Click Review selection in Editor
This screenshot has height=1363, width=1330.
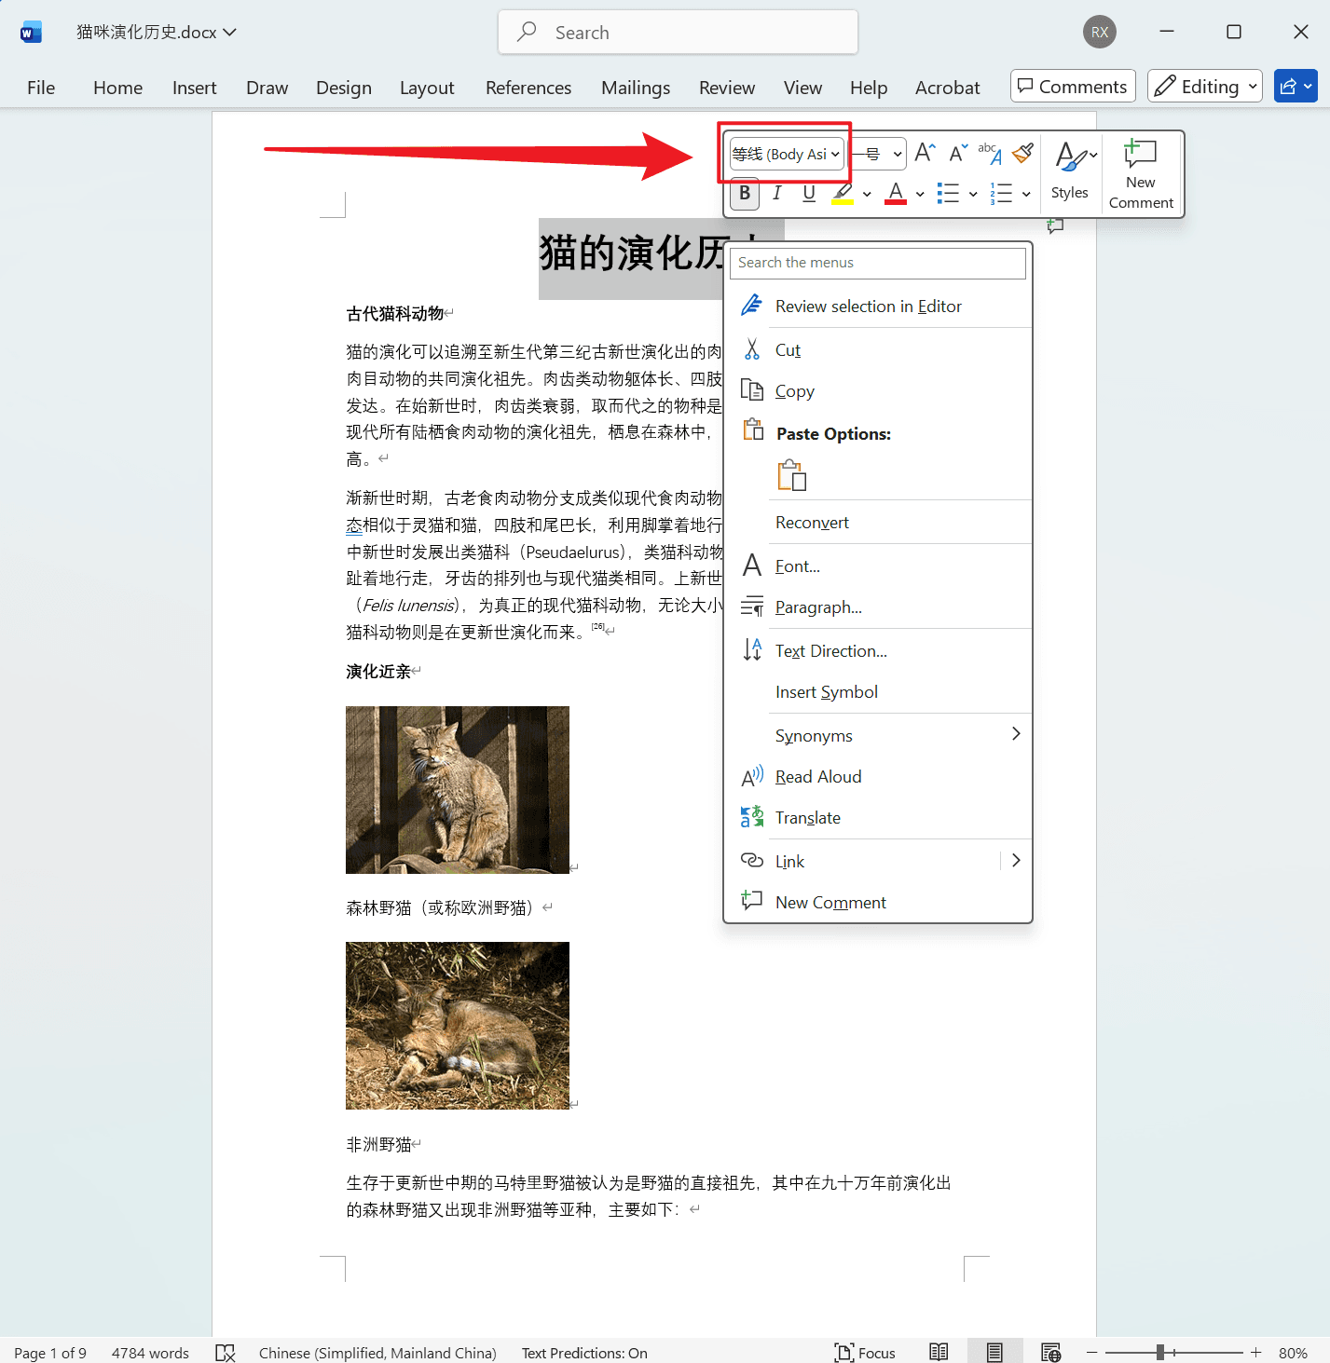pos(869,306)
